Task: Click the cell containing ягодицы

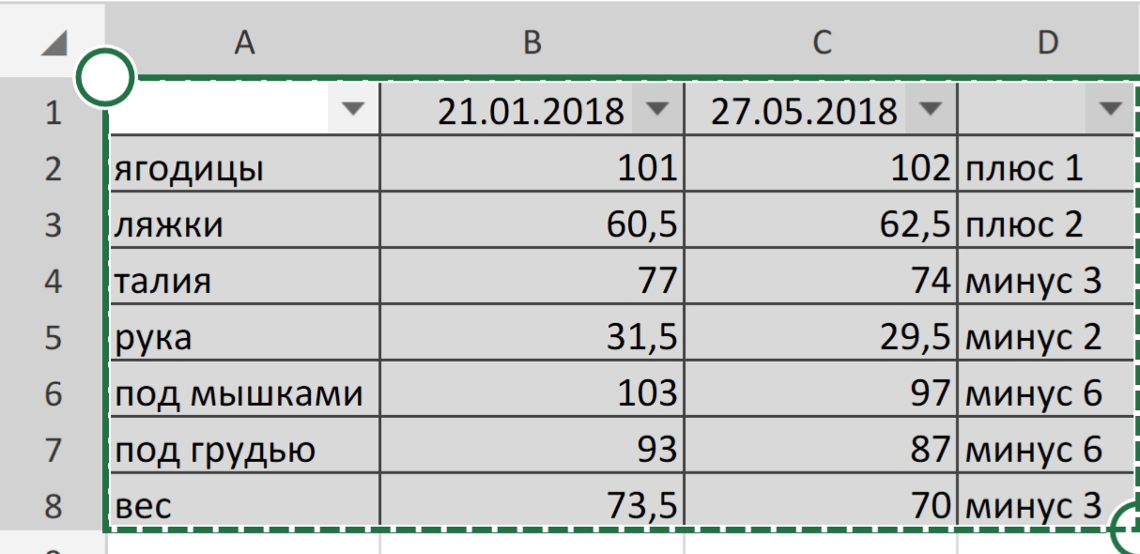Action: point(244,169)
